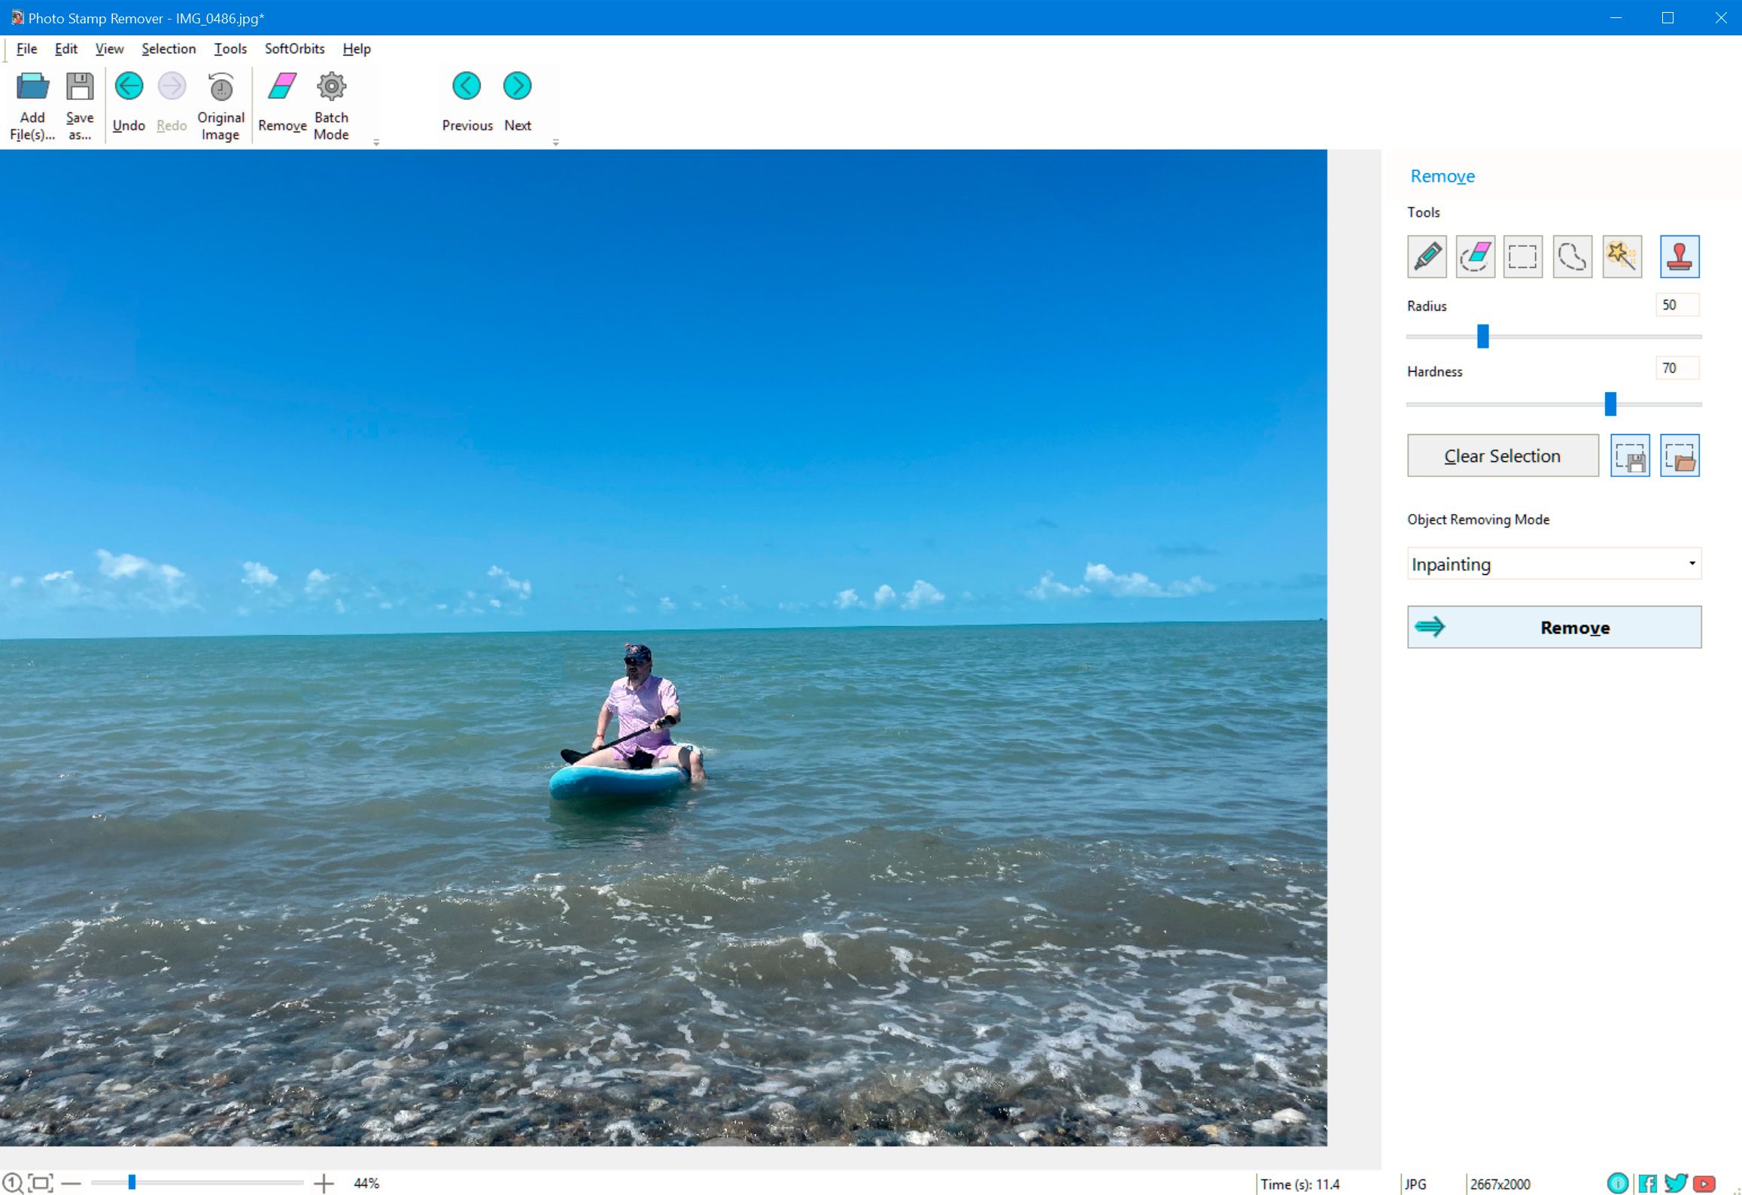
Task: Expand the SoftOrbits menu
Action: 296,47
